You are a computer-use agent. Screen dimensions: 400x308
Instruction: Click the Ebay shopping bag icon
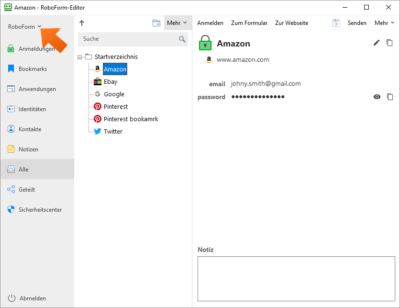98,81
